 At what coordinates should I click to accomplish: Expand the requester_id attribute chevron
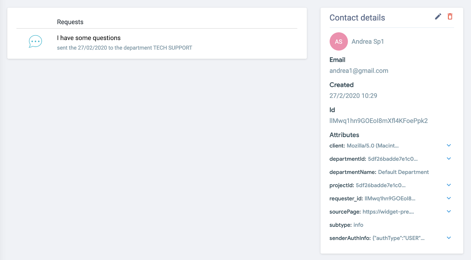[x=449, y=198]
